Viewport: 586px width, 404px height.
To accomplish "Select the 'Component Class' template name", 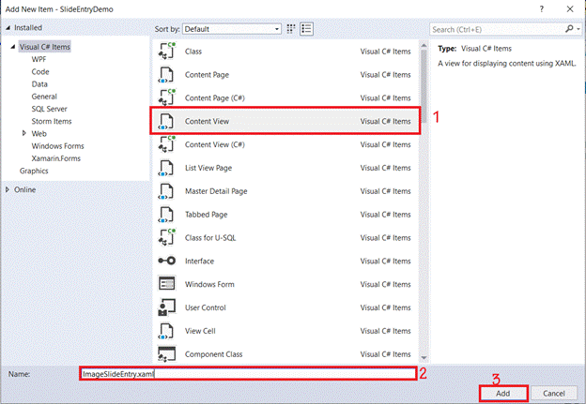I will click(214, 354).
